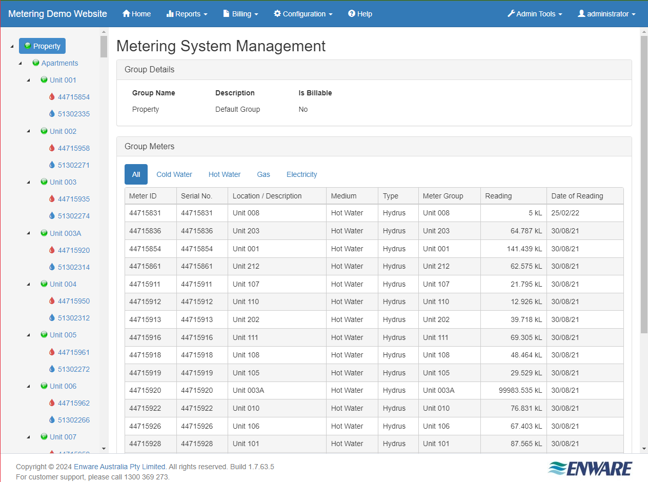Open the Admin Tools dropdown menu
Screen dimensions: 648x482
(534, 14)
